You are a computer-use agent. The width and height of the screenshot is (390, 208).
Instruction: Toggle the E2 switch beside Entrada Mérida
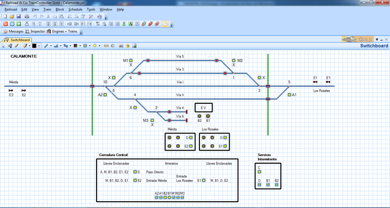135,180
